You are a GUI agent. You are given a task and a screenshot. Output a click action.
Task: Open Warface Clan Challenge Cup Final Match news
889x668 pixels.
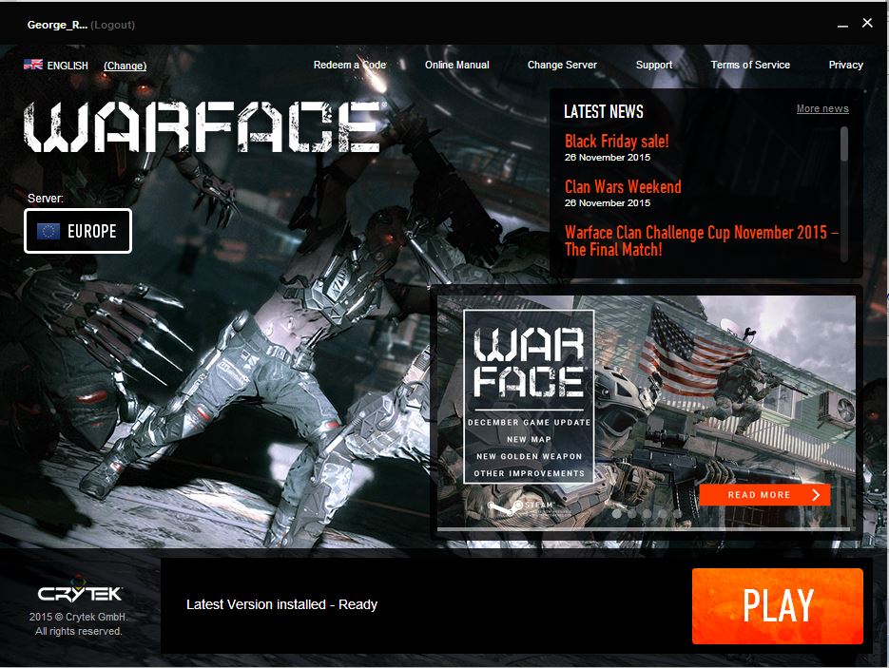point(702,240)
